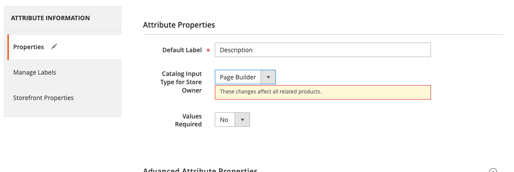Click the 'These changes affect all related products' notice
Viewport: 514px width, 172px height.
tap(322, 92)
